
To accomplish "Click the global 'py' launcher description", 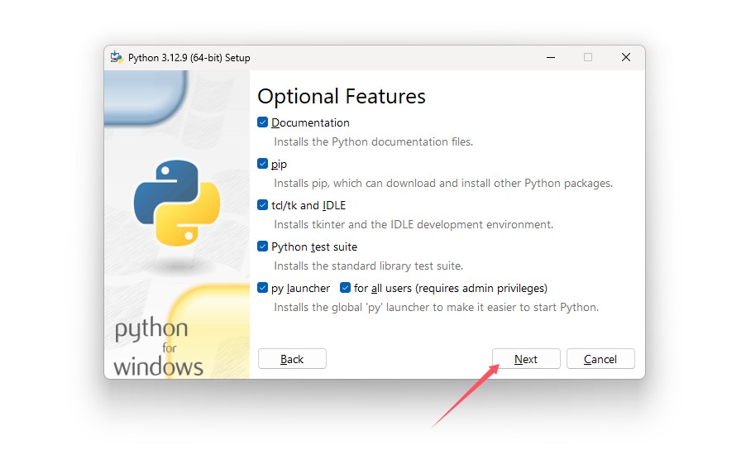I will pyautogui.click(x=437, y=307).
